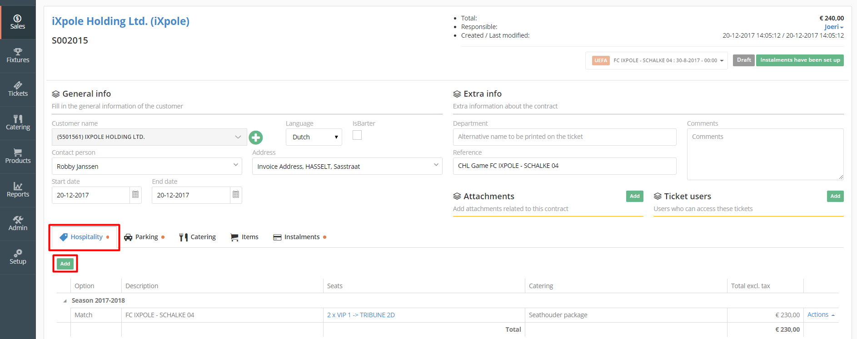Open the Address dropdown
Screen dimensions: 857x339
click(347, 166)
